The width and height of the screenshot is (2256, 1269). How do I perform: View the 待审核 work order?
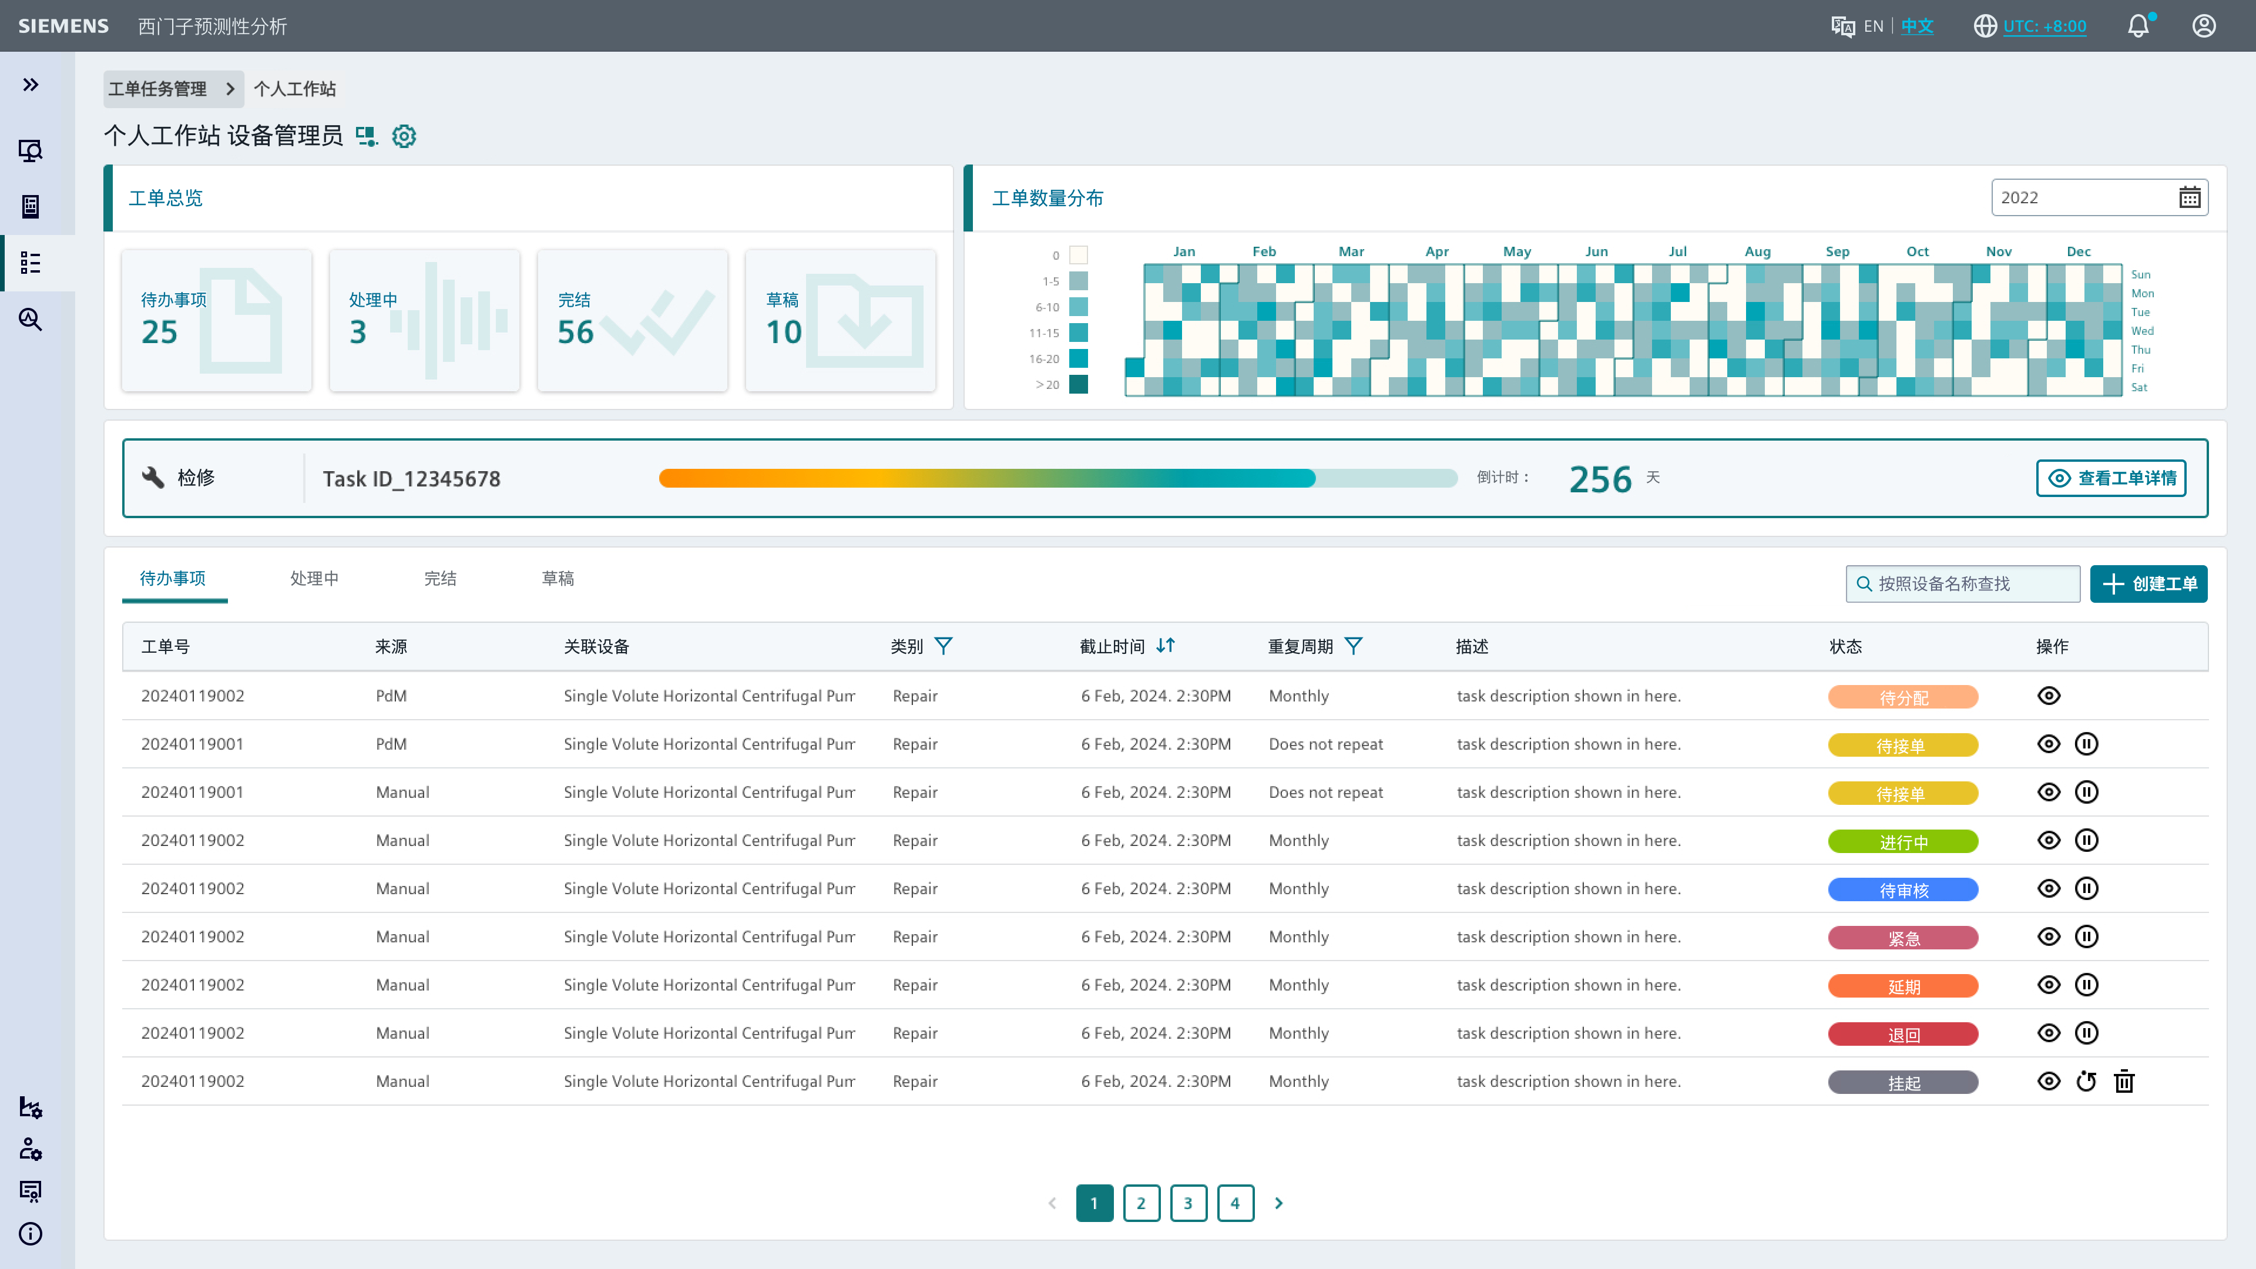pos(2049,888)
